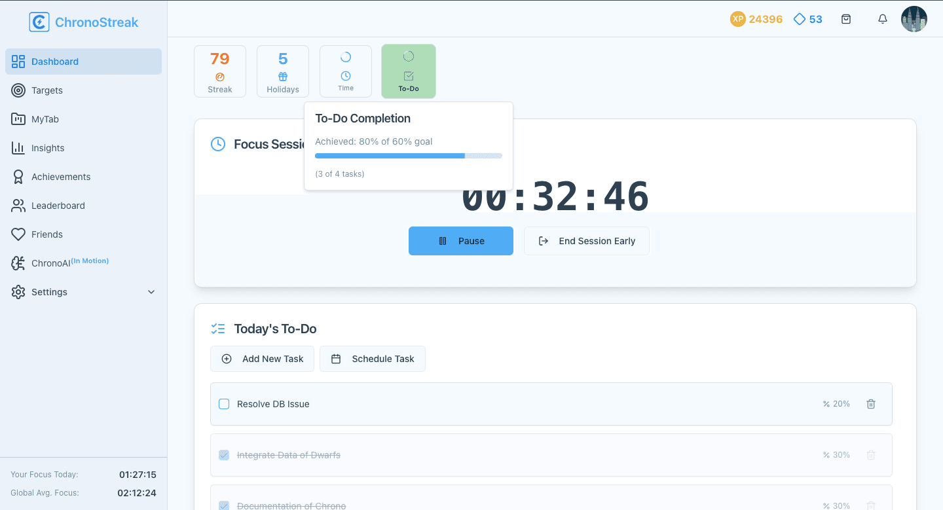Image resolution: width=943 pixels, height=510 pixels.
Task: Click the Time card progress ring
Action: pos(346,57)
